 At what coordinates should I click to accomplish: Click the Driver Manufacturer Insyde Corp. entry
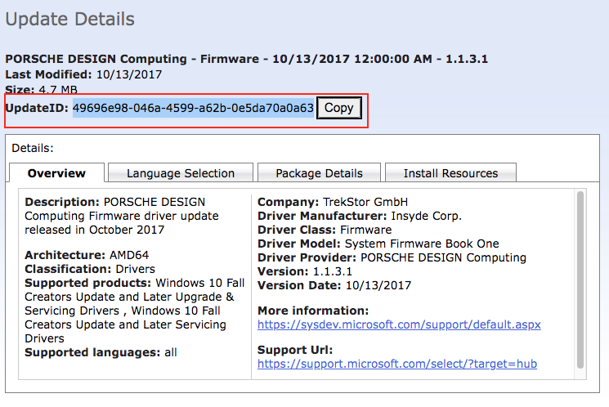coord(360,216)
